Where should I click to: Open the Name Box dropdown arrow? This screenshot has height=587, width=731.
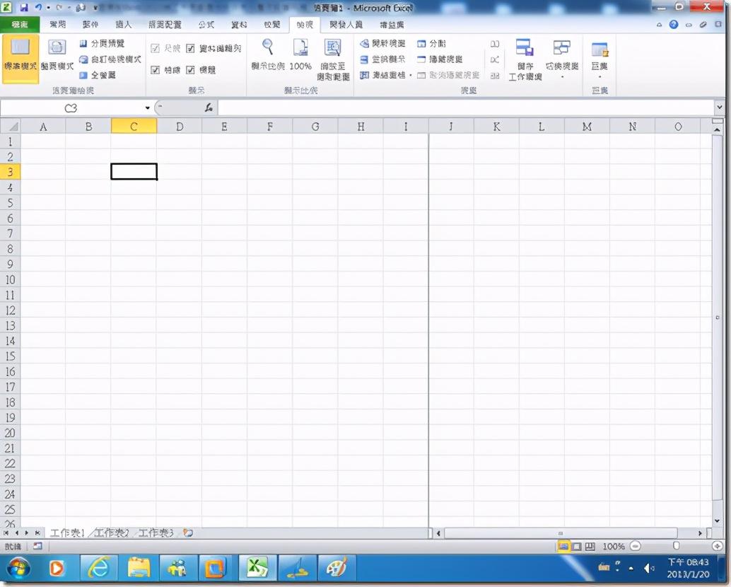pos(147,107)
